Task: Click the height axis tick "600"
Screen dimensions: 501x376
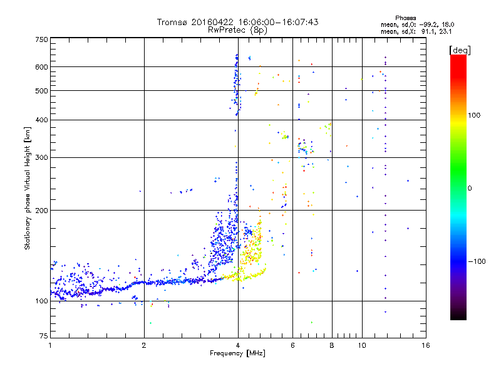Action: coord(41,67)
